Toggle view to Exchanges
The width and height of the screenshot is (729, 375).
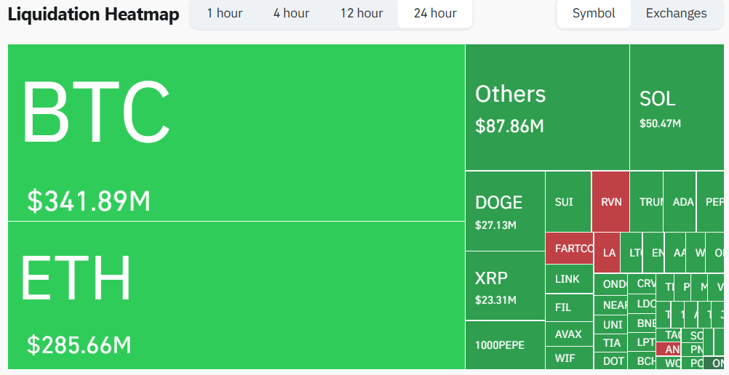click(676, 13)
